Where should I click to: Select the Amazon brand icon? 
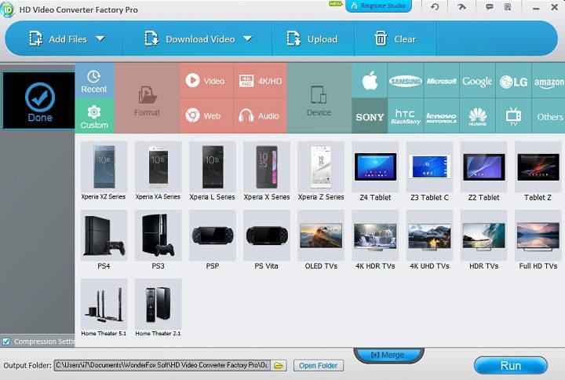coord(549,80)
